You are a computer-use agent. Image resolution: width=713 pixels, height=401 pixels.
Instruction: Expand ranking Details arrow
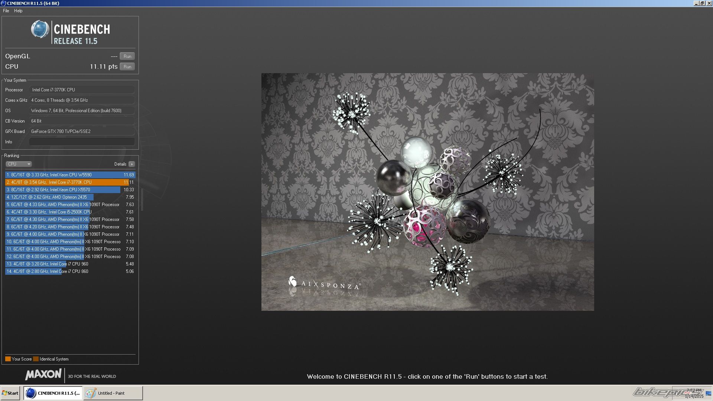pyautogui.click(x=132, y=164)
